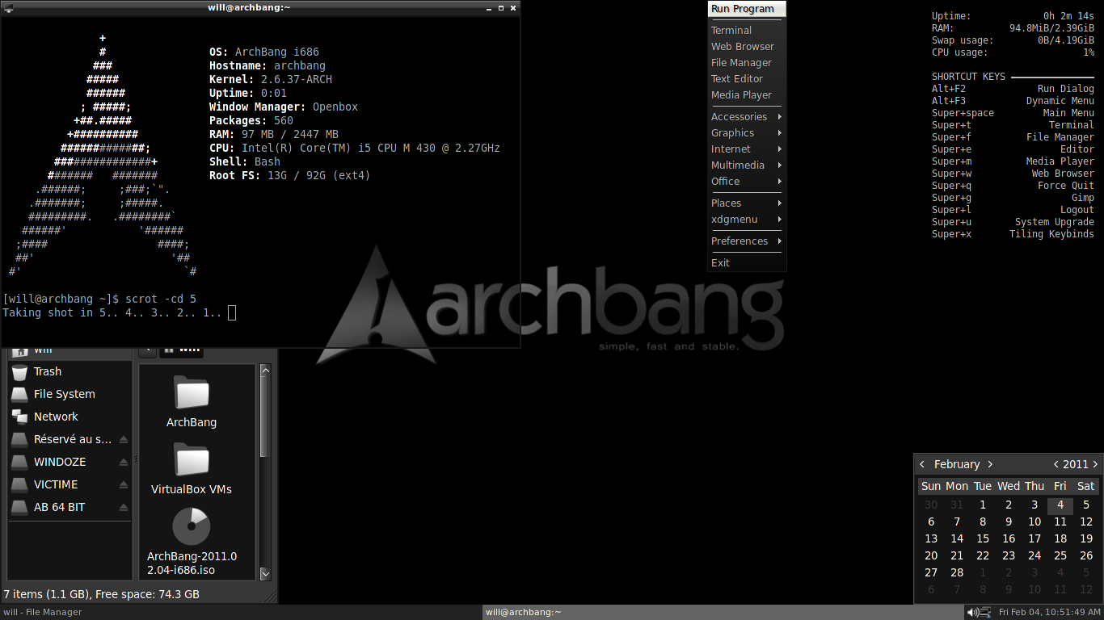Launch Terminal from the Openbox menu
Viewport: 1104px width, 620px height.
point(747,30)
